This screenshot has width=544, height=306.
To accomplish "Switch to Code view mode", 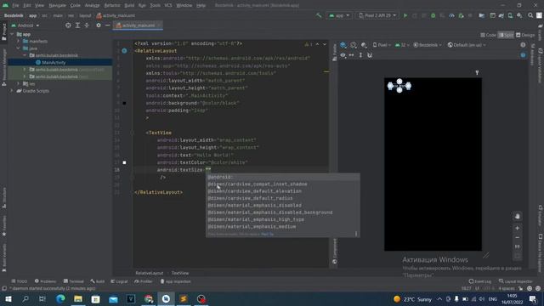I will (488, 35).
